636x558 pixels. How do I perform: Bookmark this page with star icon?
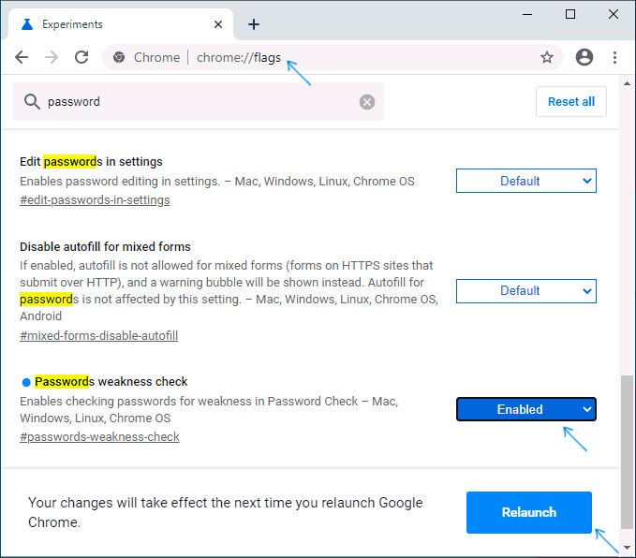click(x=547, y=57)
